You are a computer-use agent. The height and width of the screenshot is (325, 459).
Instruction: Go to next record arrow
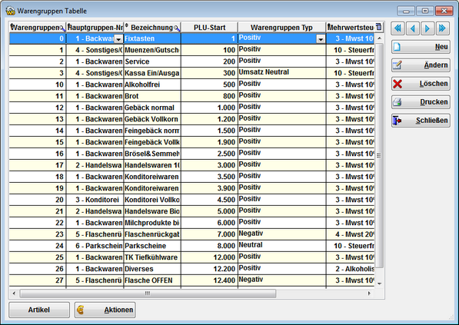coord(427,28)
